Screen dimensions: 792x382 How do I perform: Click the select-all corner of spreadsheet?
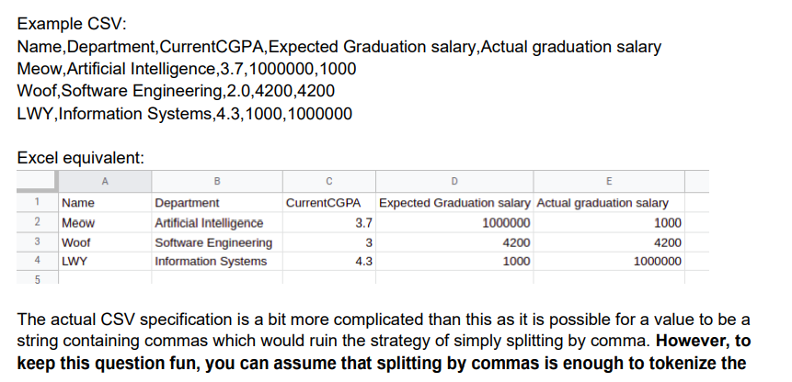pyautogui.click(x=38, y=181)
